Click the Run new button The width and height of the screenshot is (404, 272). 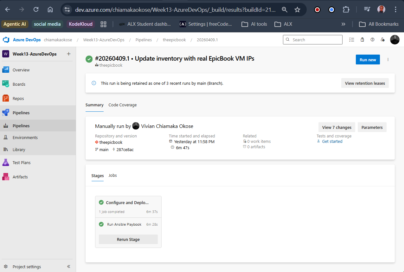[368, 60]
